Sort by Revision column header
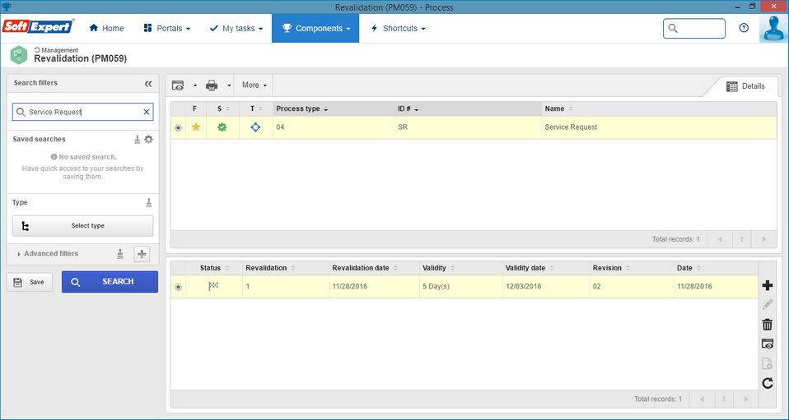The height and width of the screenshot is (420, 789). click(632, 268)
